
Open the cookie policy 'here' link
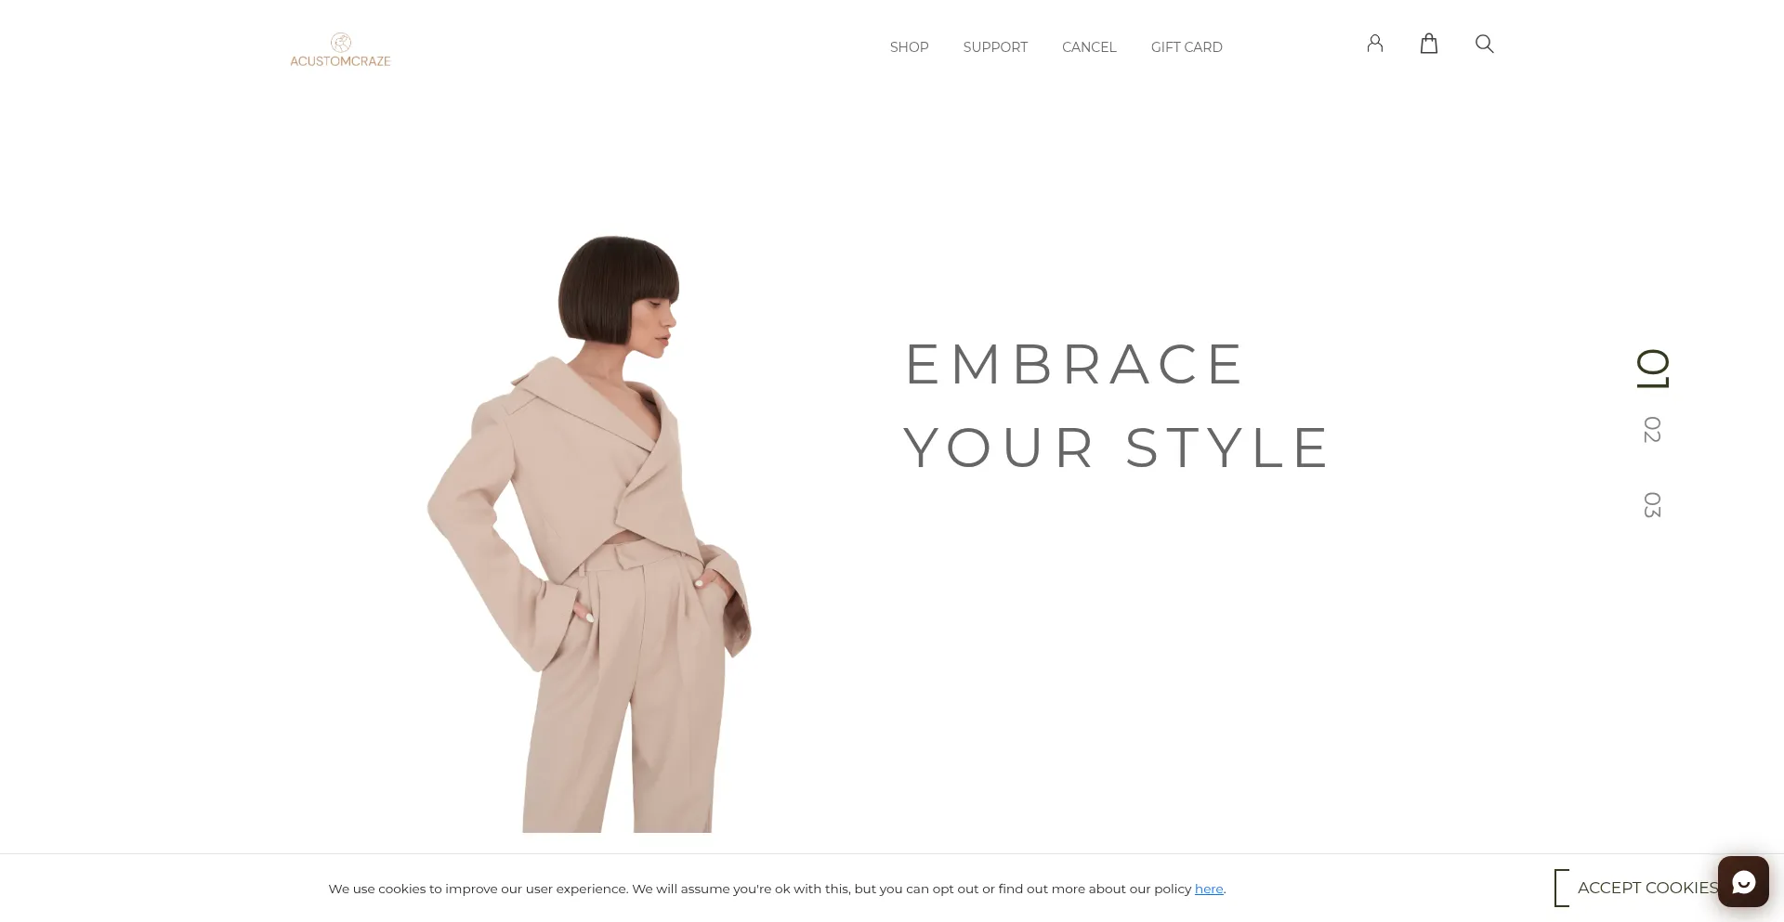pyautogui.click(x=1209, y=889)
